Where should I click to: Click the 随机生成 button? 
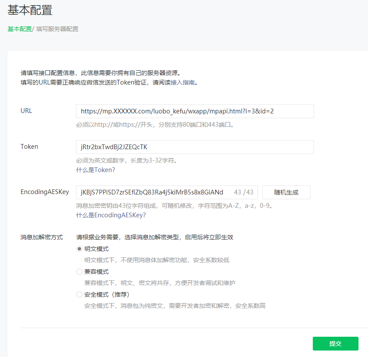(x=286, y=192)
